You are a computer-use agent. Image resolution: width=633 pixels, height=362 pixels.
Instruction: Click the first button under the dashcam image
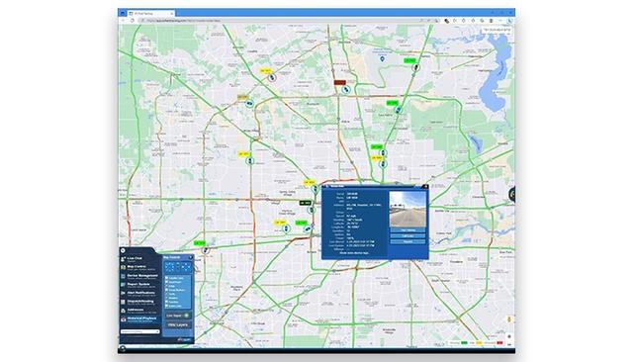[x=407, y=230]
